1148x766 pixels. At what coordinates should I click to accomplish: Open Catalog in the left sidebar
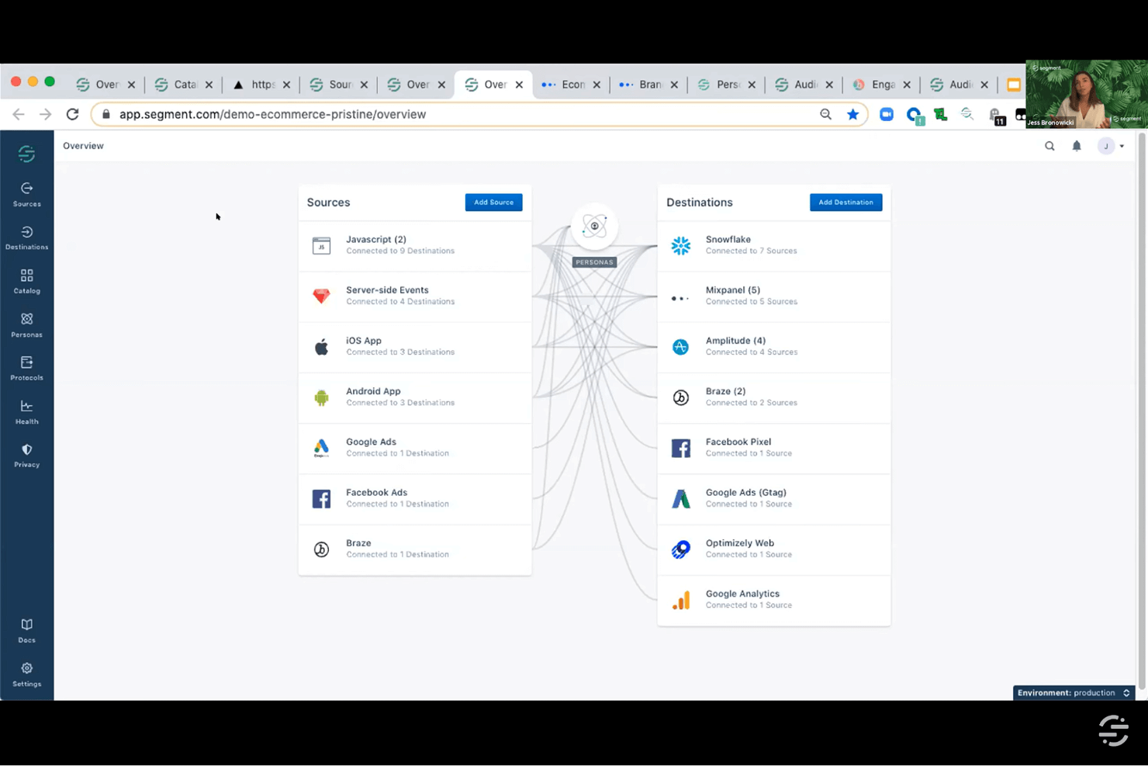coord(26,281)
